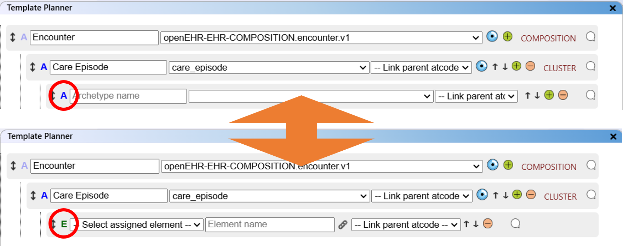This screenshot has width=623, height=246.
Task: Open the 'Select assigned element' dropdown
Action: tap(137, 224)
